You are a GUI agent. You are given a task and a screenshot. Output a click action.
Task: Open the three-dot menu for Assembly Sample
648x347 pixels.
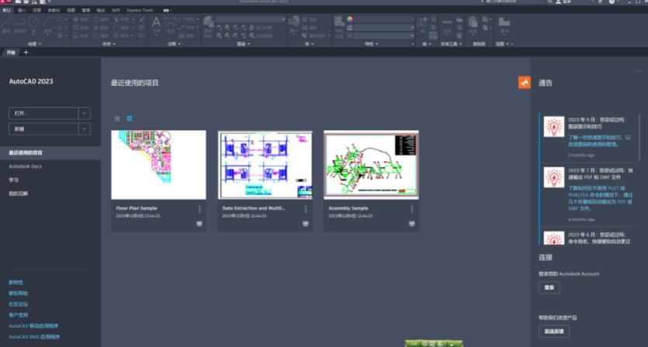coord(411,209)
